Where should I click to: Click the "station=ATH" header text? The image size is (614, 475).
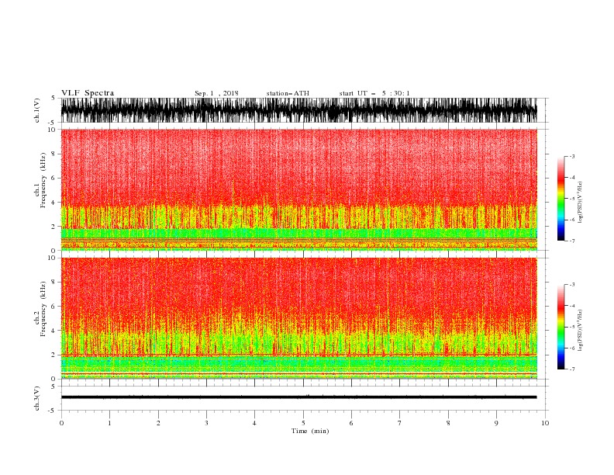point(288,93)
